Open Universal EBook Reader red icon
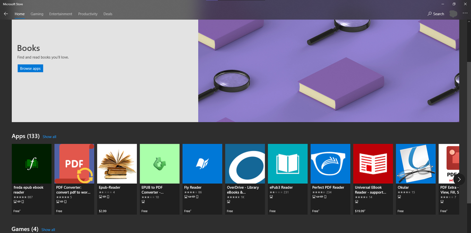 point(373,163)
